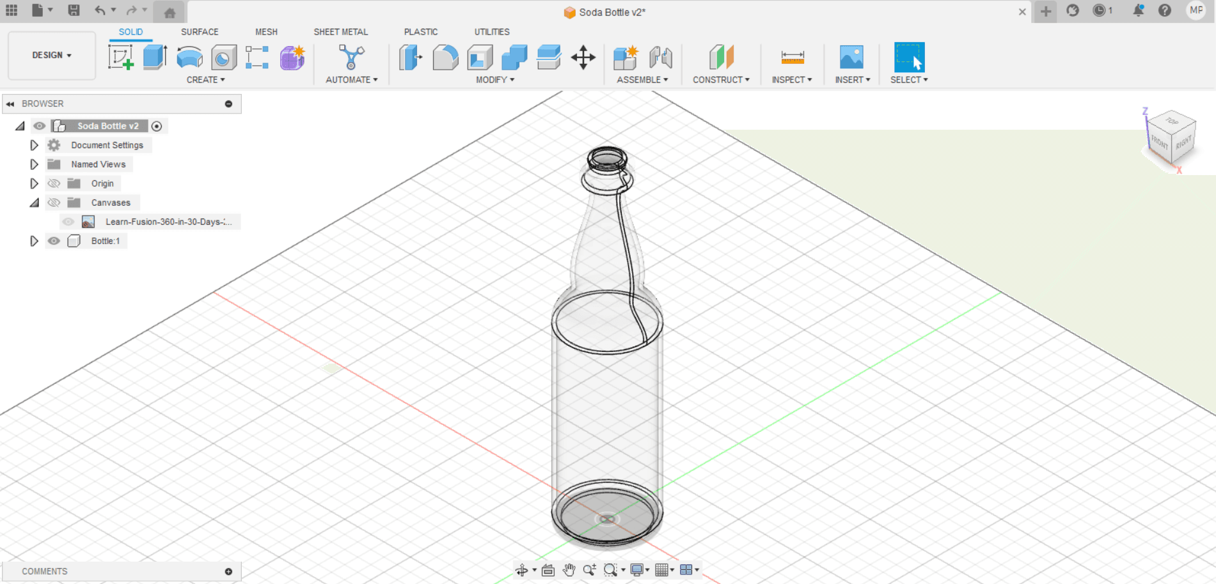Select the Press Pull tool
The height and width of the screenshot is (584, 1216).
411,58
